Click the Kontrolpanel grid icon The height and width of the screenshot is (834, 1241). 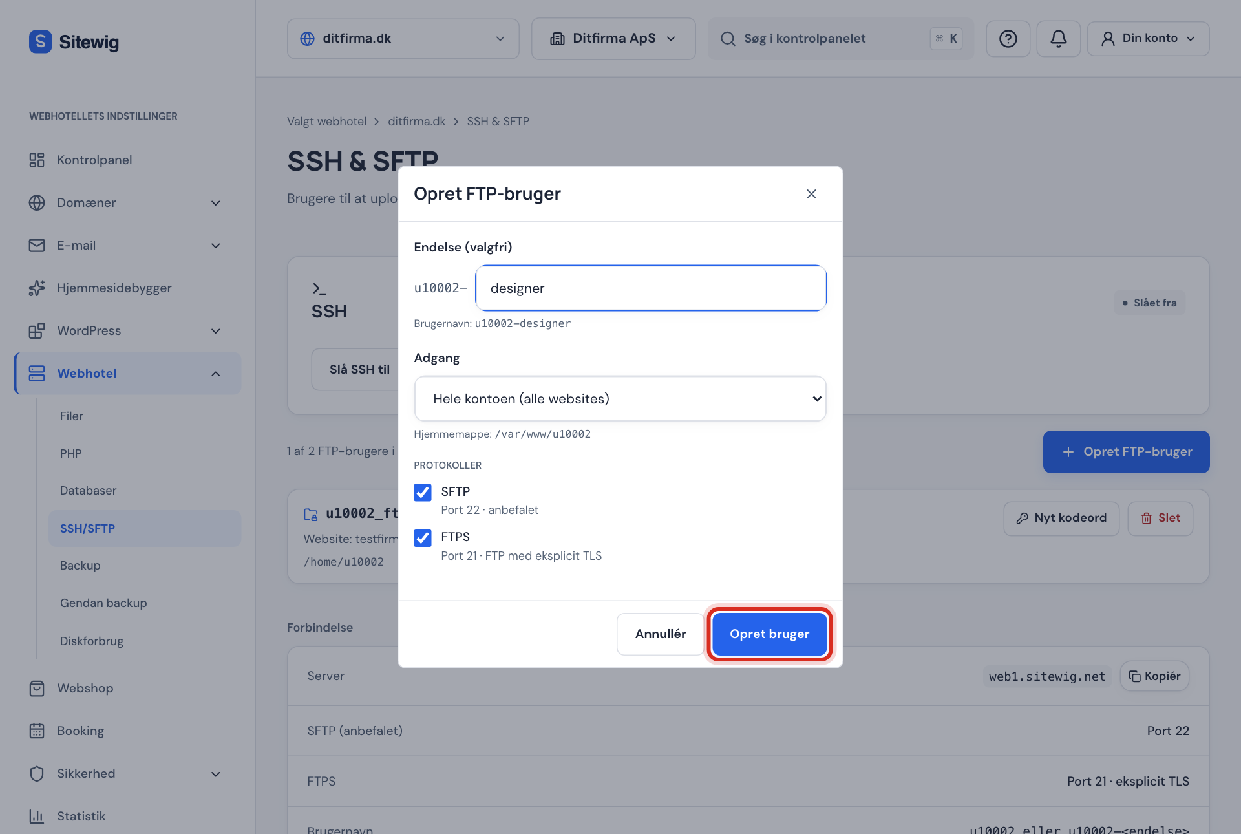(x=37, y=160)
